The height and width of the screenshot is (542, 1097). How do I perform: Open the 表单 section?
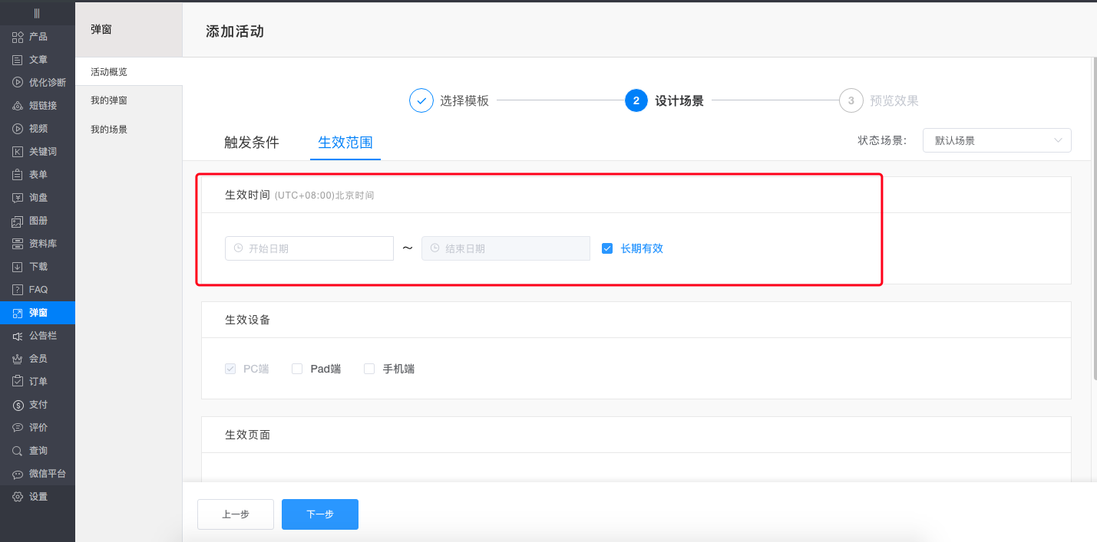[x=31, y=174]
